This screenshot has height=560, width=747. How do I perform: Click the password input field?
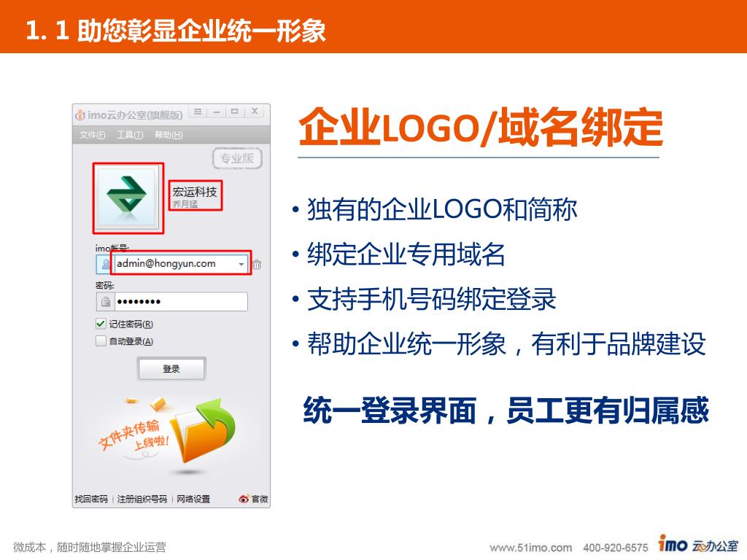tap(181, 302)
